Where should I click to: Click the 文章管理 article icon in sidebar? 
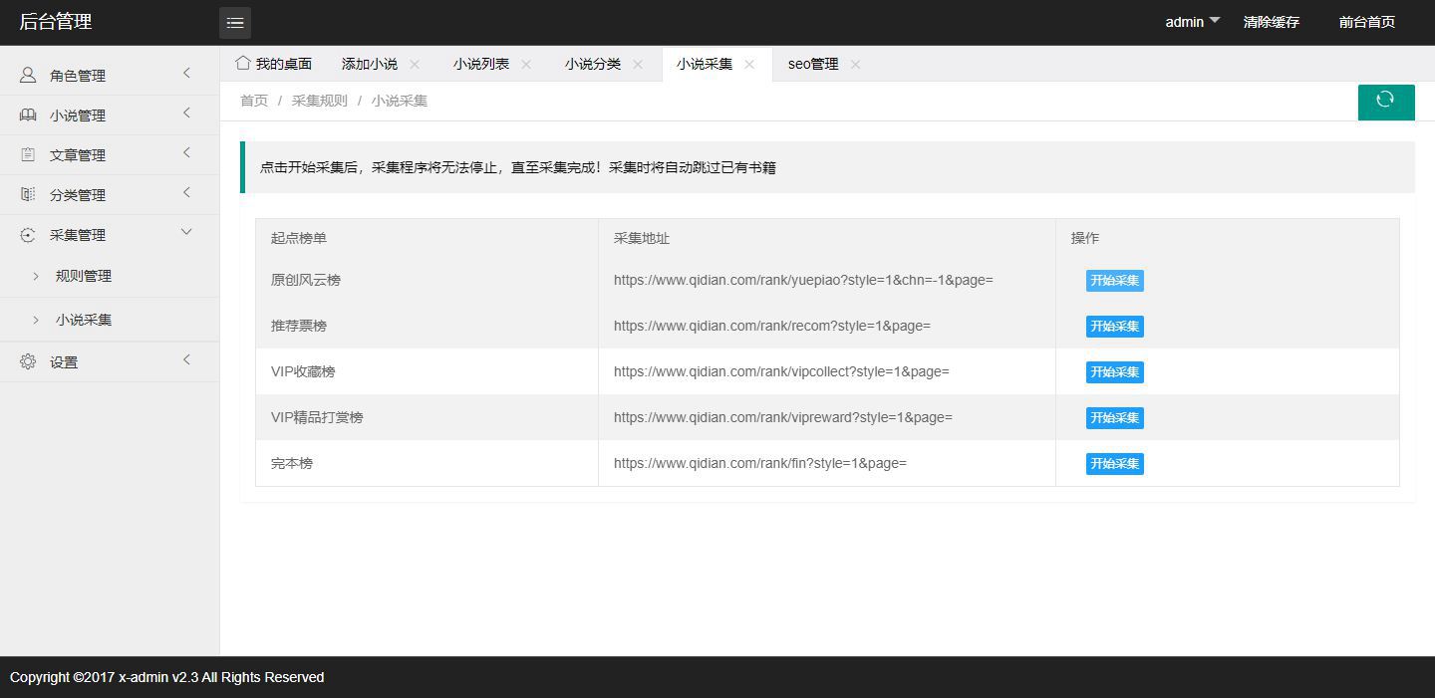pyautogui.click(x=27, y=154)
